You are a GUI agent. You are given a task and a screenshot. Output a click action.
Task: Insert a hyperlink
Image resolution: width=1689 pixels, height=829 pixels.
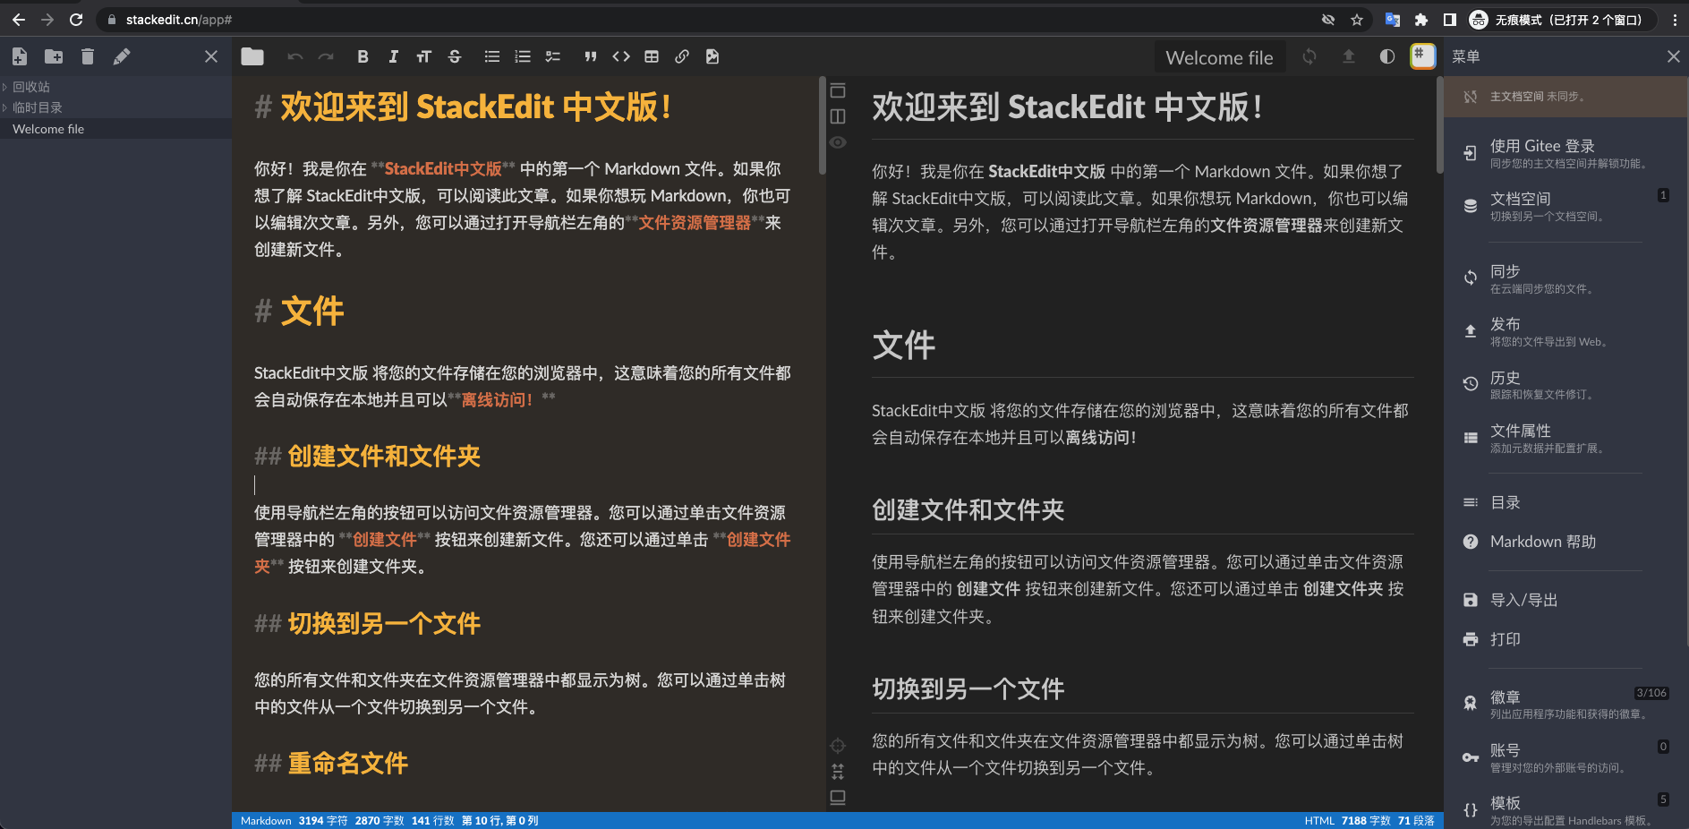click(682, 56)
